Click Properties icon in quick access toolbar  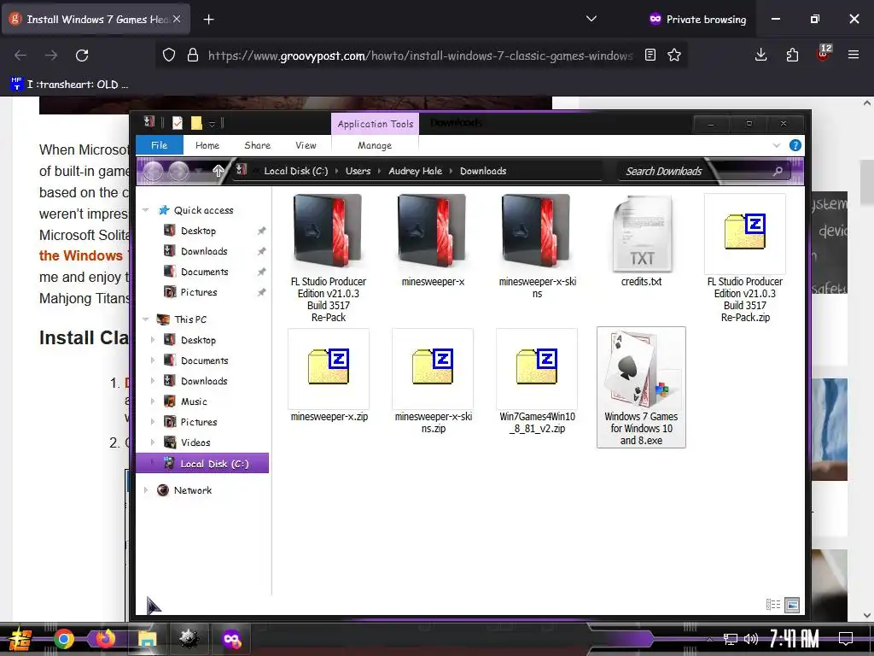click(x=178, y=123)
